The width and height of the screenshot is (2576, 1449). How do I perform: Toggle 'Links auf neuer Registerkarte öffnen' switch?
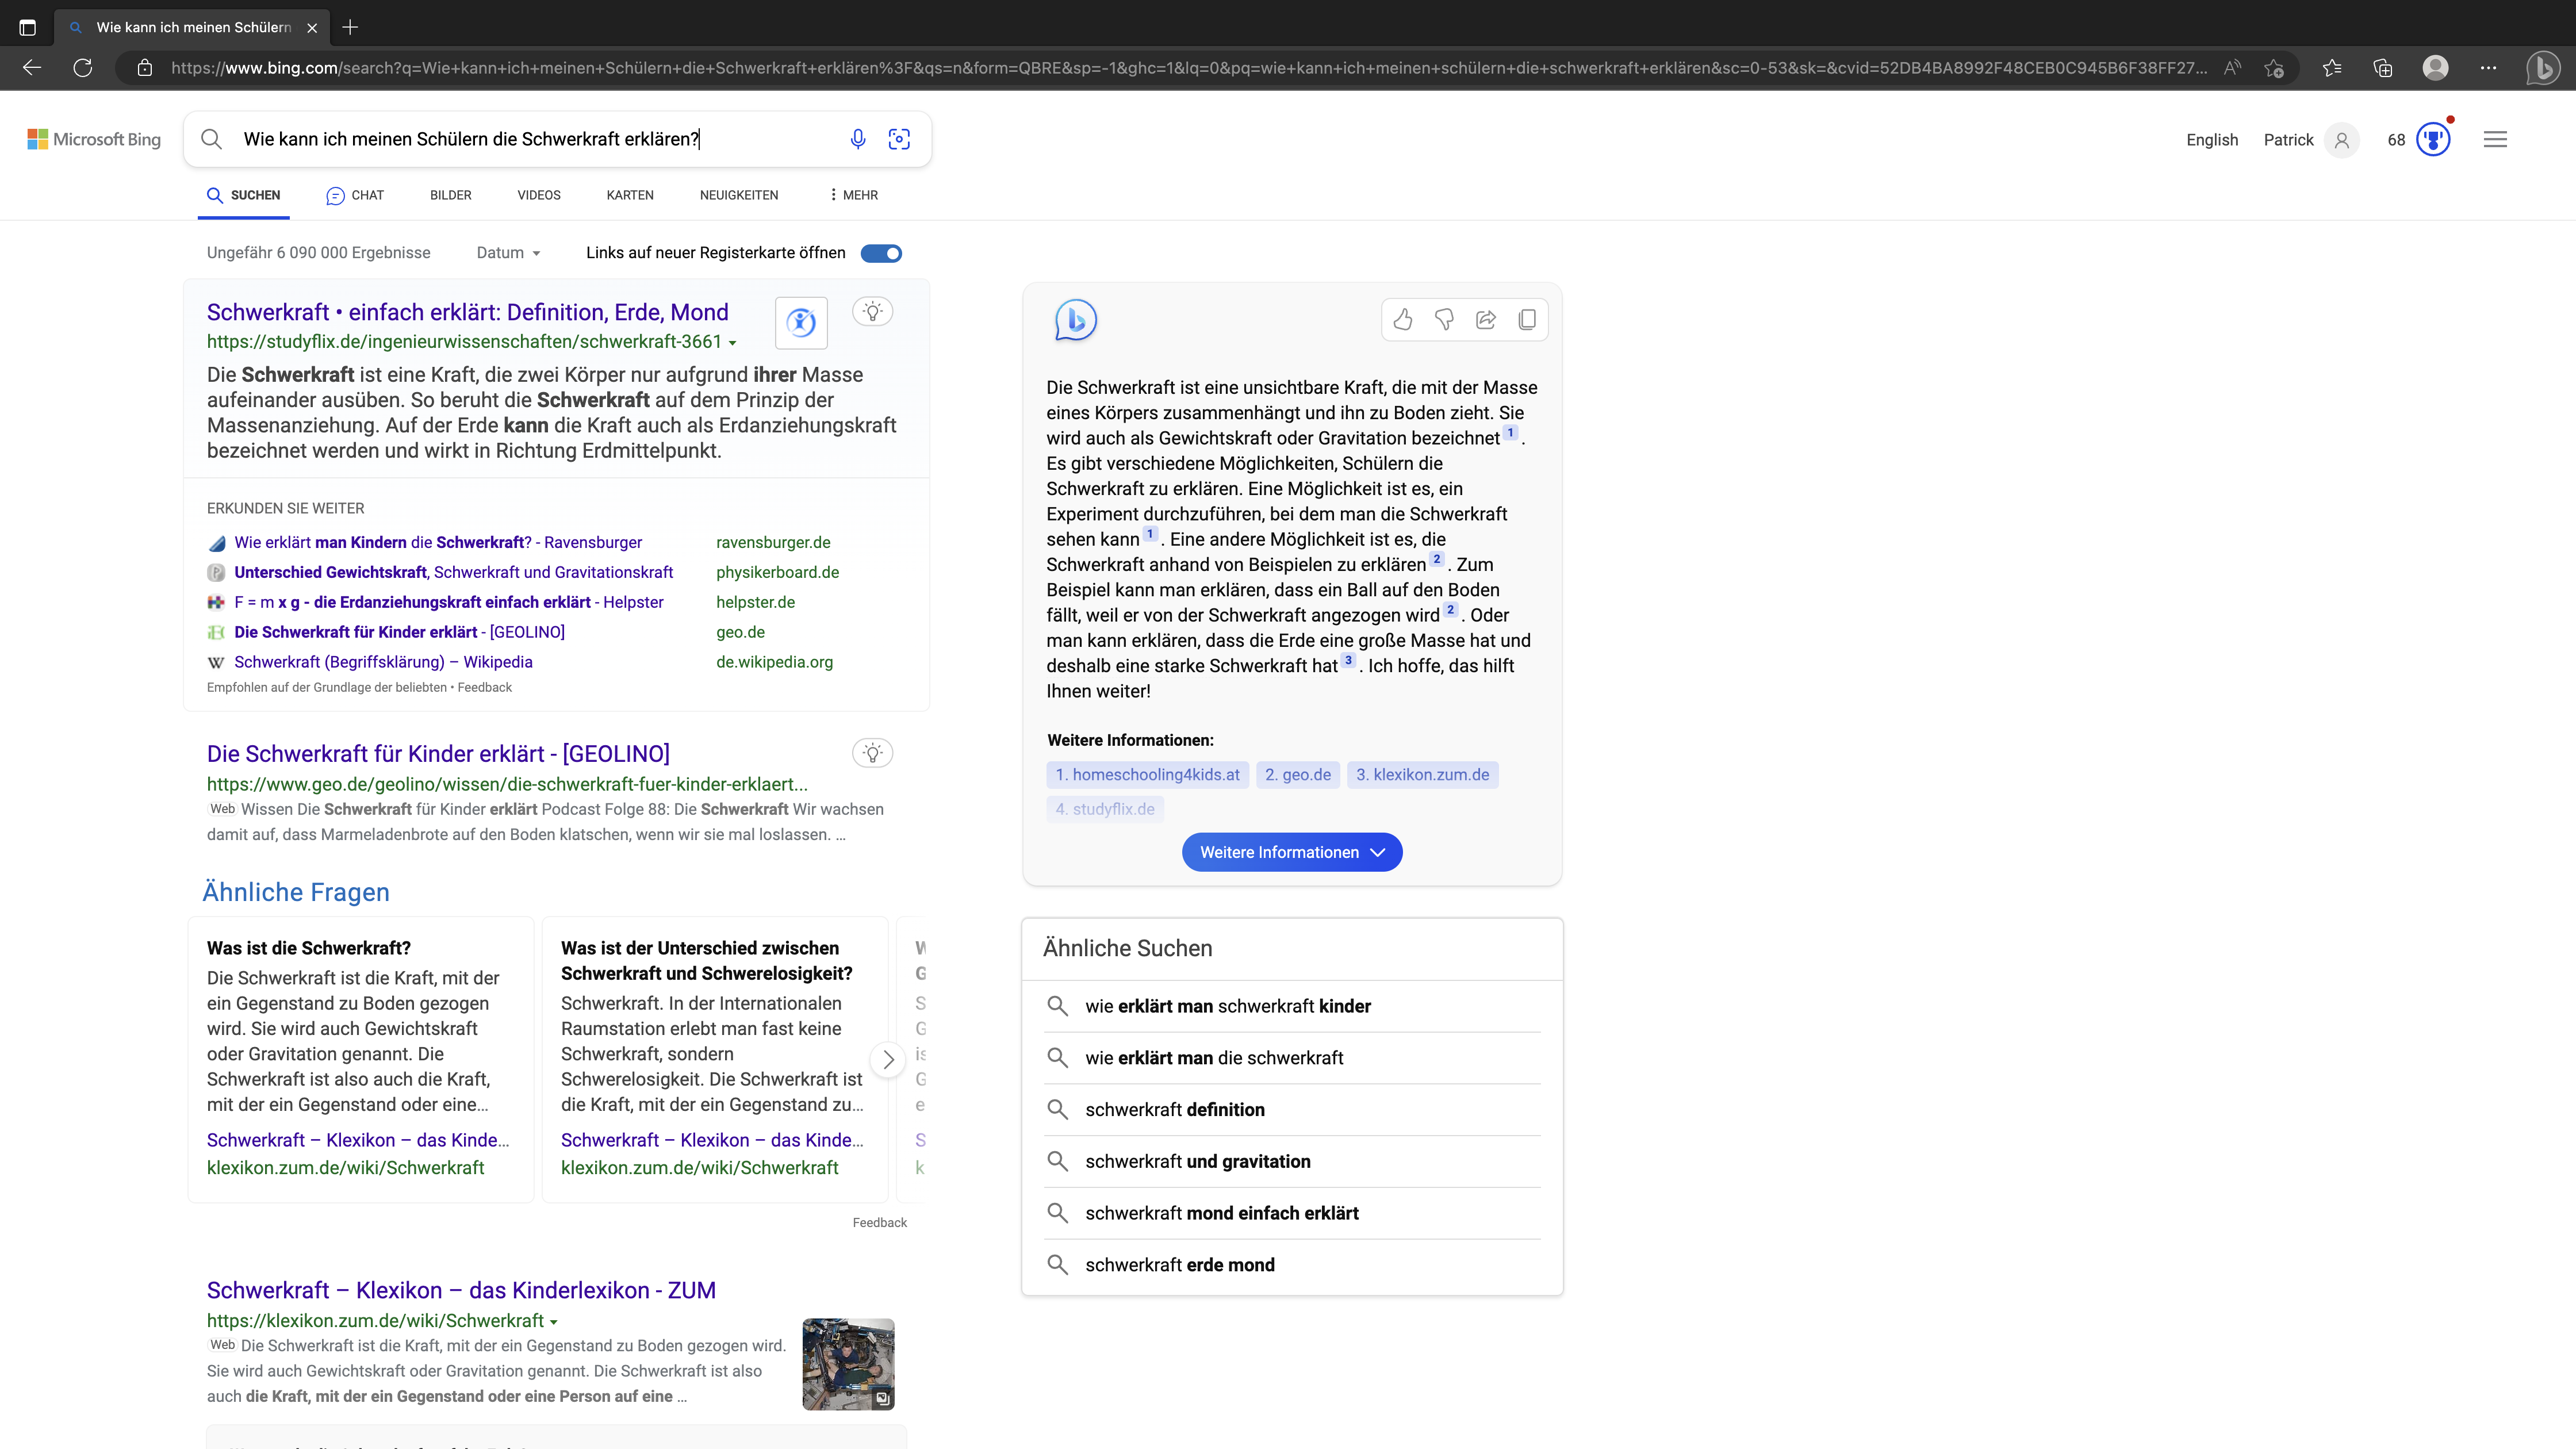[881, 253]
